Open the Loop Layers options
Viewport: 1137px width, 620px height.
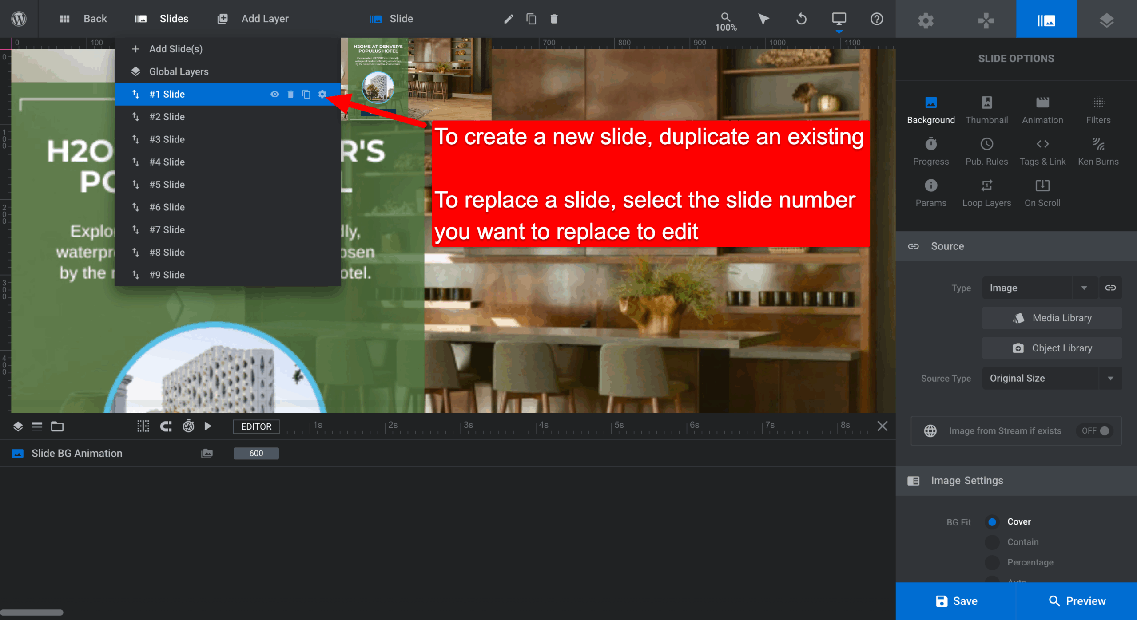click(986, 193)
